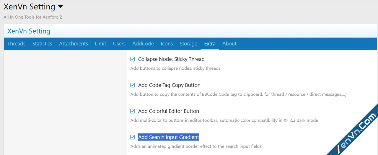Select the Limit tab

[x=100, y=44]
